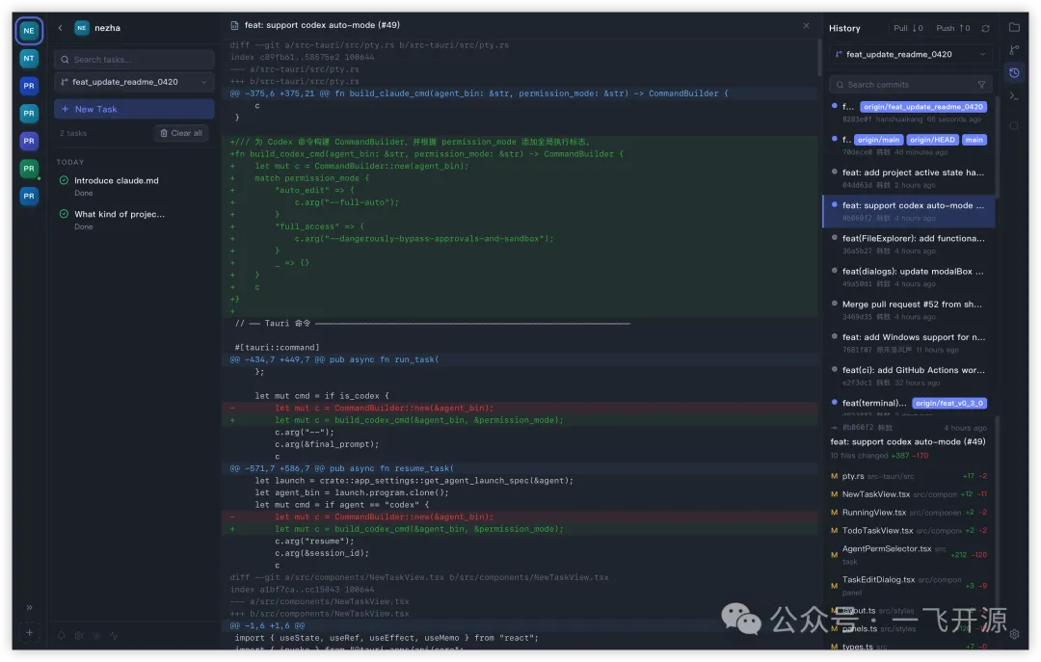This screenshot has height=662, width=1041.
Task: Click the done check icon of What kind of projec...
Action: (64, 214)
